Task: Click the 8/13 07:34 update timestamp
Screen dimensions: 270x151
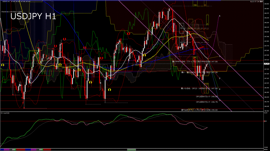Action: pos(256,1)
